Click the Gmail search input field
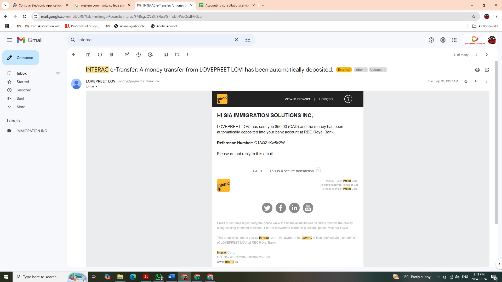 (x=154, y=40)
